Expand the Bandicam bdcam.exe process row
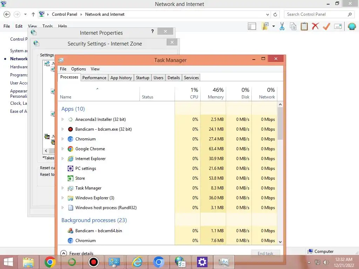Screen dimensions: 359x269 coord(62,129)
